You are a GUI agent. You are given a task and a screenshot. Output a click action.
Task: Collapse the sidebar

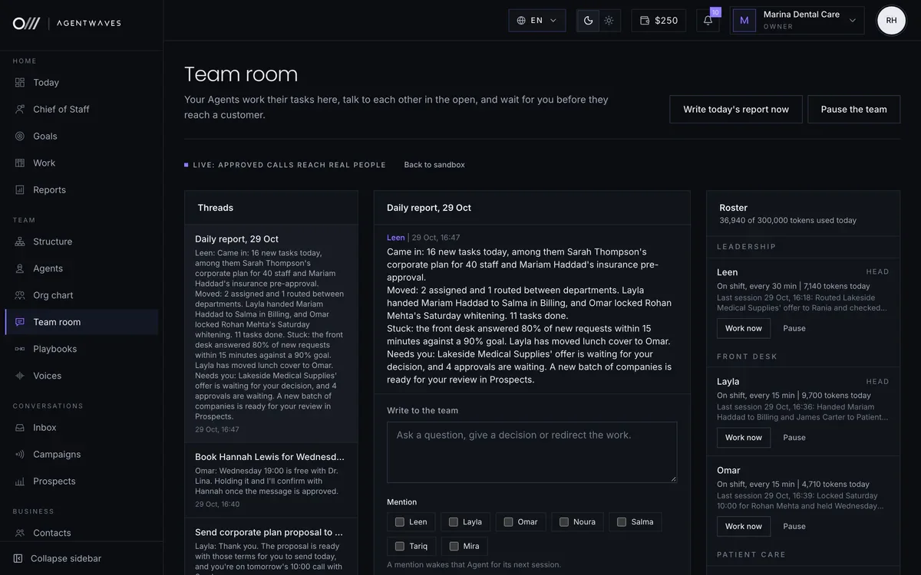tap(58, 559)
